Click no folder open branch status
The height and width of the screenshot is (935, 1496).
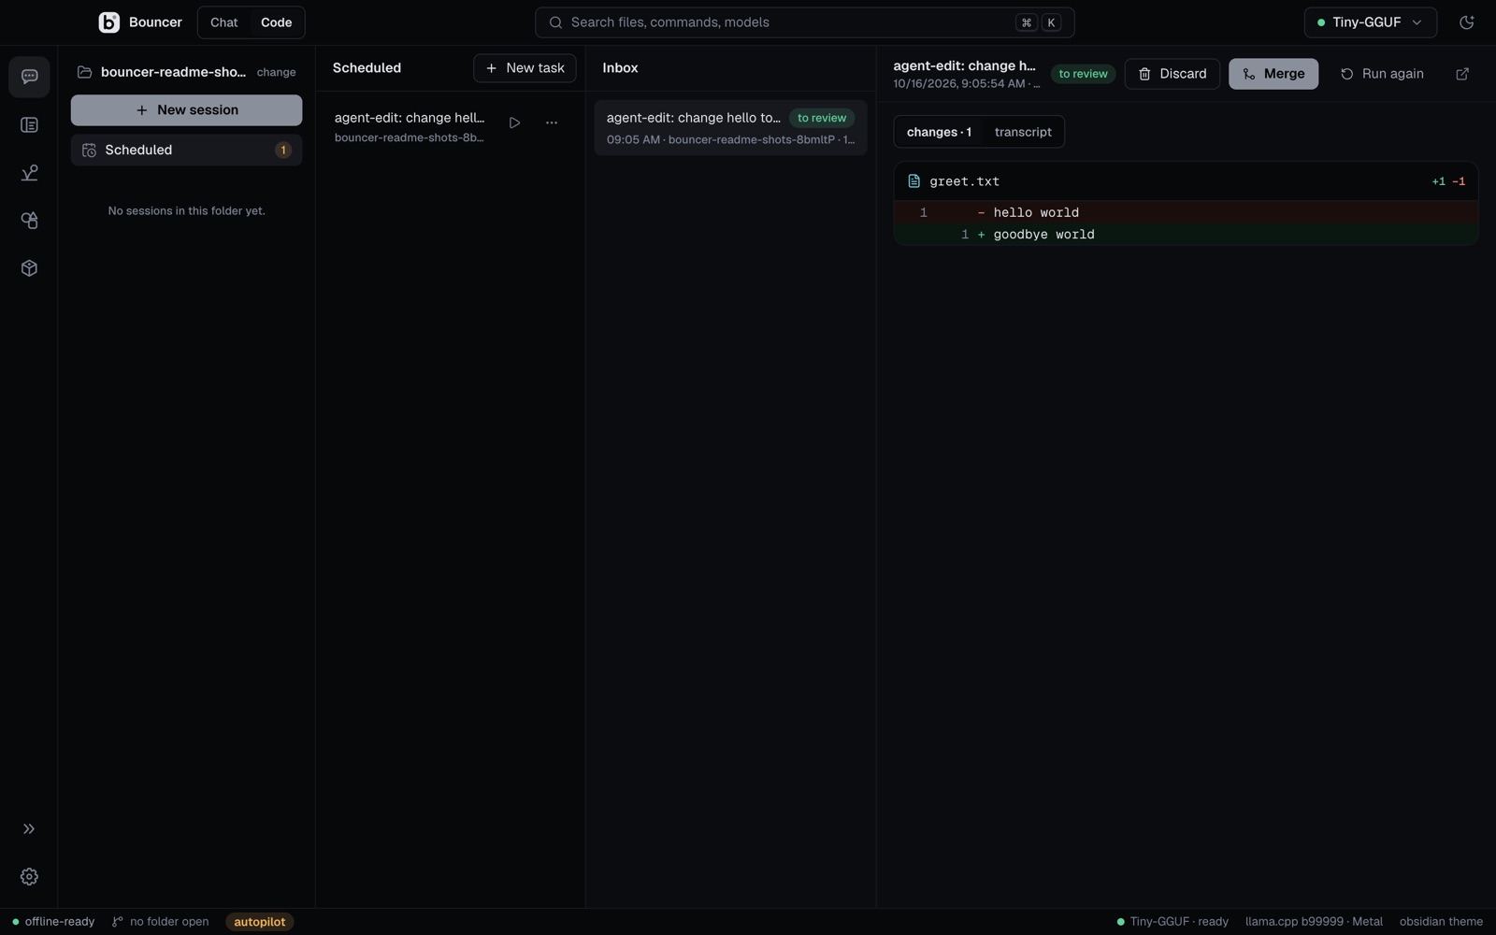(161, 922)
